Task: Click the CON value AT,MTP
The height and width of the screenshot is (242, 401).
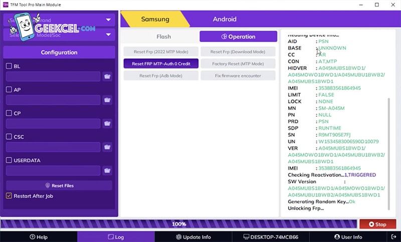Action: [327, 61]
